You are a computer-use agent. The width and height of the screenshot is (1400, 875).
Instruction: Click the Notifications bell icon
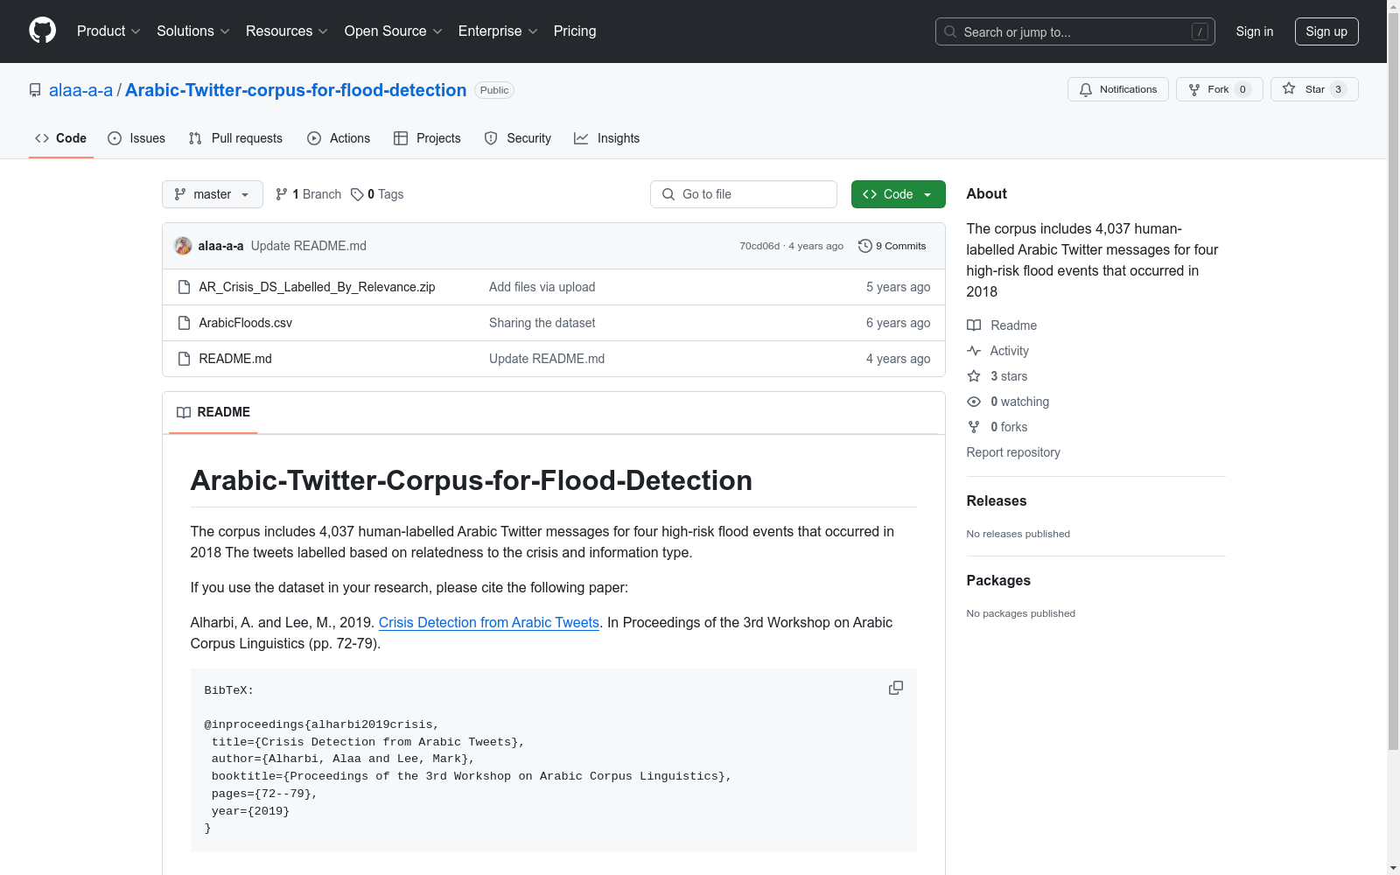[1086, 89]
